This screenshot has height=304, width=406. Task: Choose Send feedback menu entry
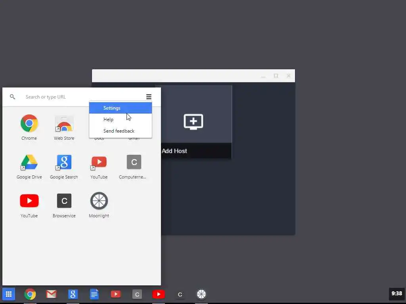[121, 131]
